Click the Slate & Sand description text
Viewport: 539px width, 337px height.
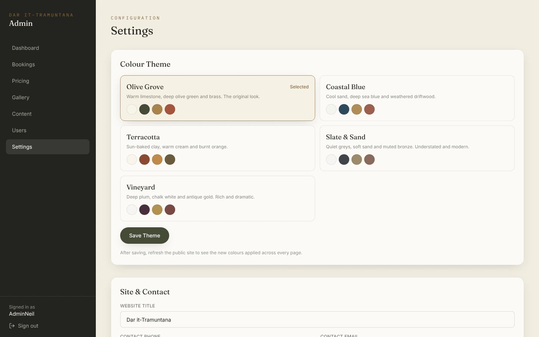click(x=398, y=147)
